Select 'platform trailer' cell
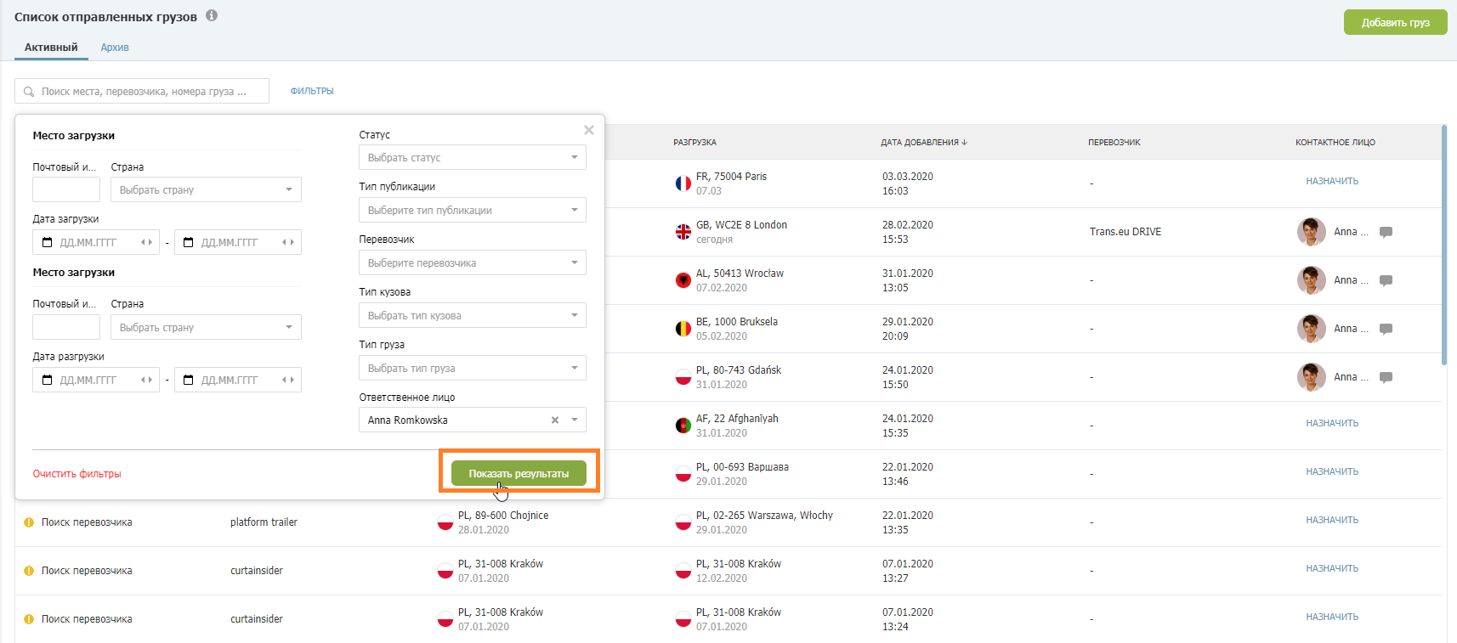Image resolution: width=1457 pixels, height=643 pixels. point(264,522)
